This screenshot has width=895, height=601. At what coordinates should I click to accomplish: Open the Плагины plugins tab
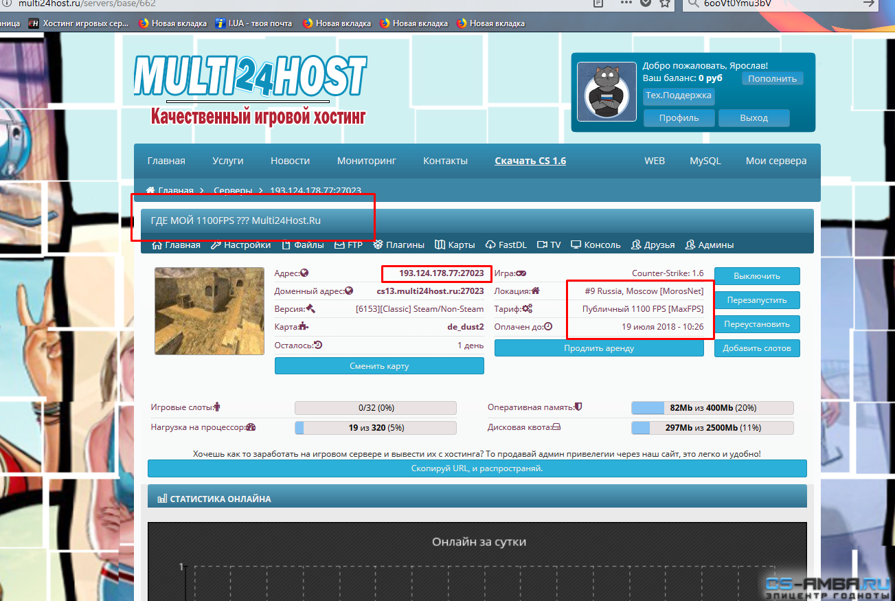398,245
